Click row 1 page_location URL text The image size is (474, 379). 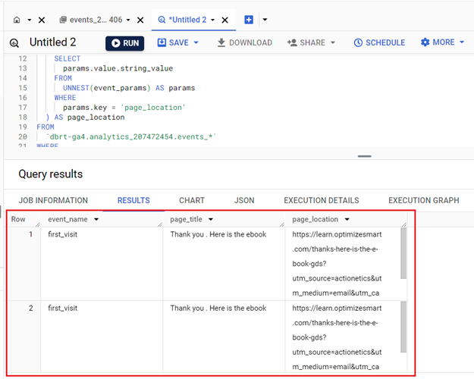pos(337,264)
